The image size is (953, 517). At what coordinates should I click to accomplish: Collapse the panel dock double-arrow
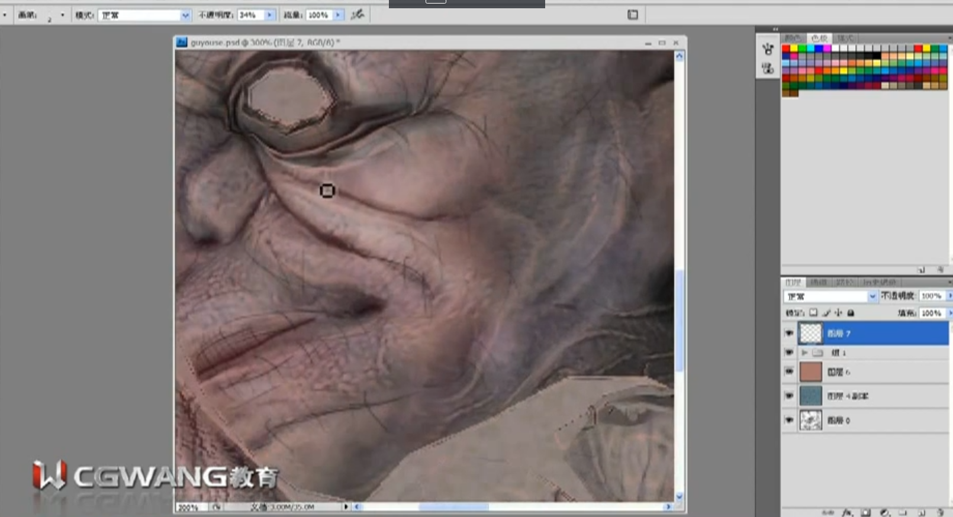tap(775, 29)
